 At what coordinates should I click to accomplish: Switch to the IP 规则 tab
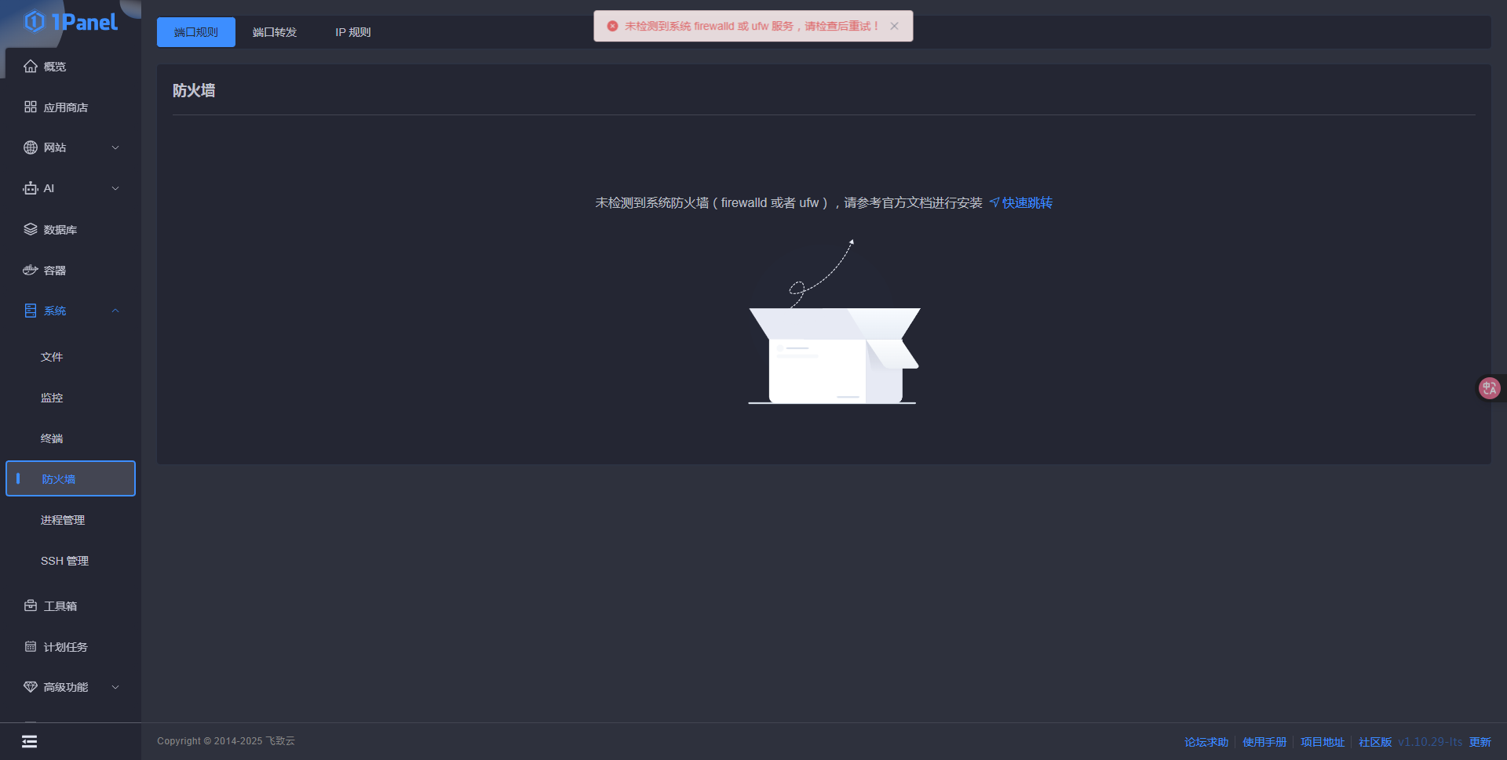353,32
